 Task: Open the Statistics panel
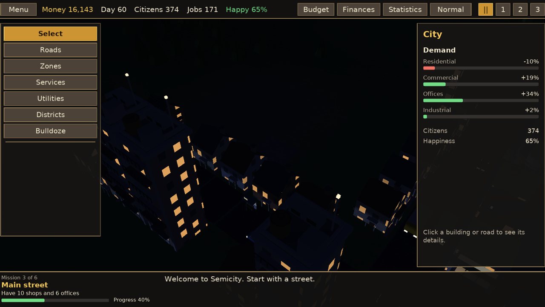click(x=405, y=9)
